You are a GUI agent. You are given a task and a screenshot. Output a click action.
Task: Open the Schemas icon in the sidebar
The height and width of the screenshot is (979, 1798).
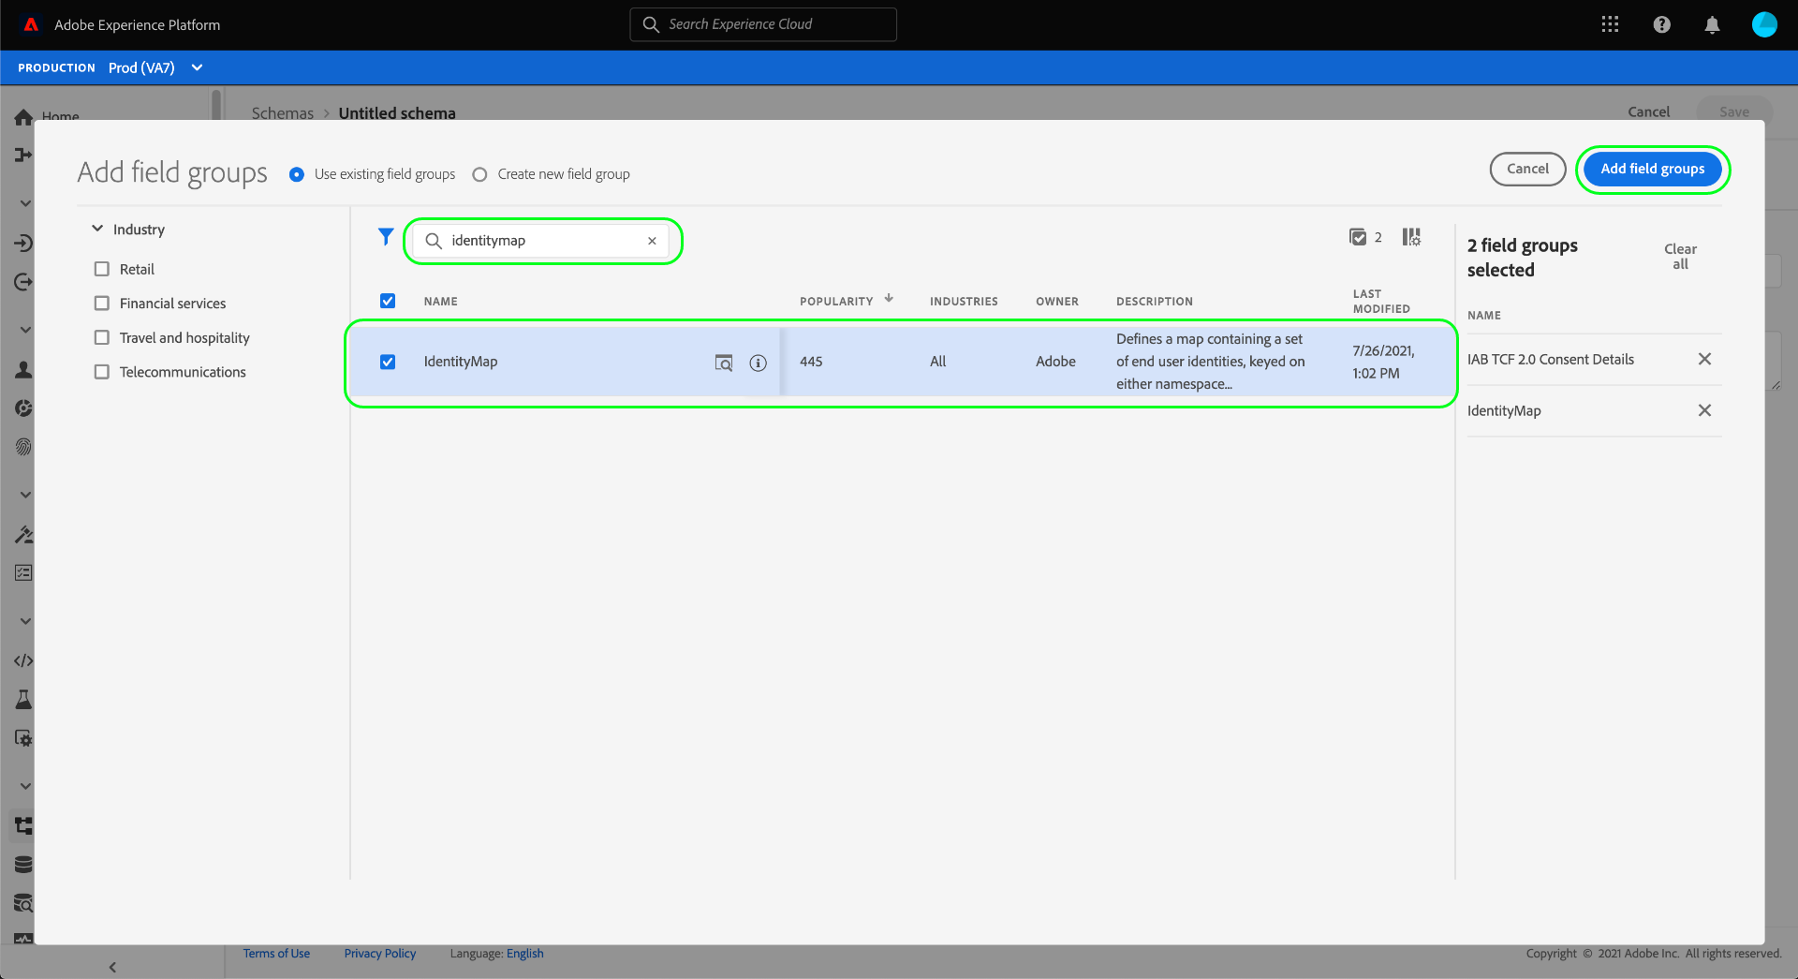(23, 825)
